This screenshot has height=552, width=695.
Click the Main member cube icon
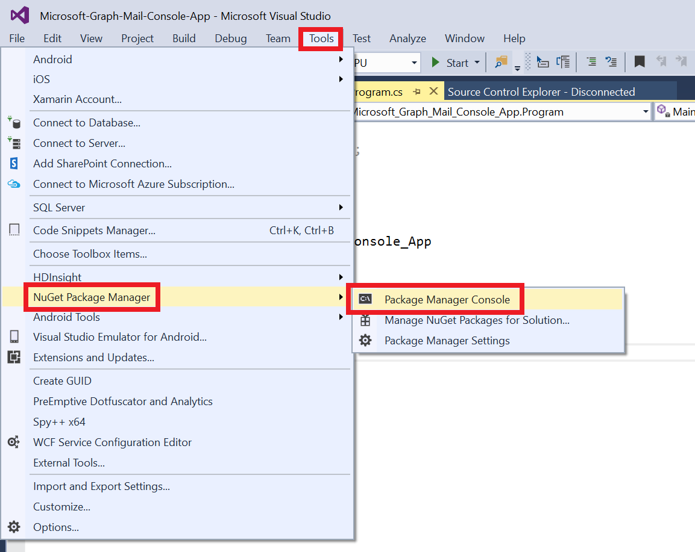(663, 111)
